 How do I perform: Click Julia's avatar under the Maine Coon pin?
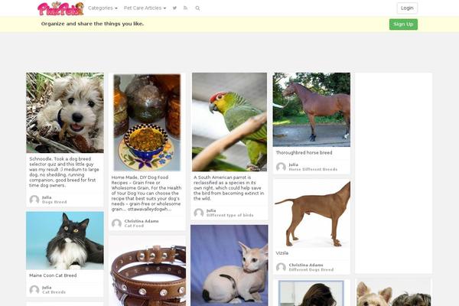[34, 290]
